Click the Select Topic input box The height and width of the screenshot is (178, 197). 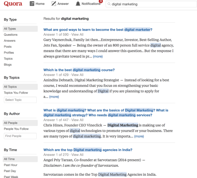[20, 100]
